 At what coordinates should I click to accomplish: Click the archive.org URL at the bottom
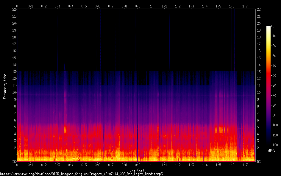click(x=81, y=174)
